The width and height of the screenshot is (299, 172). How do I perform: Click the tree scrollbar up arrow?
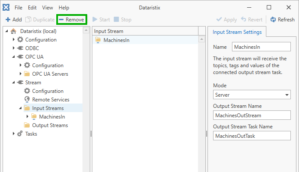[x=86, y=30]
